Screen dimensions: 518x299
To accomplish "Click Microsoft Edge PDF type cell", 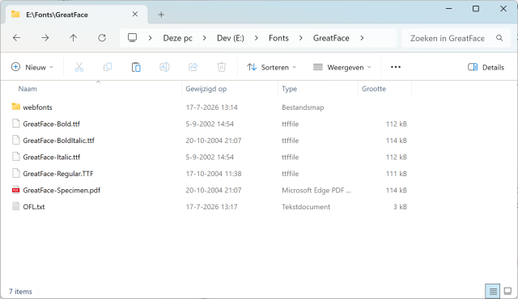I will pos(316,190).
